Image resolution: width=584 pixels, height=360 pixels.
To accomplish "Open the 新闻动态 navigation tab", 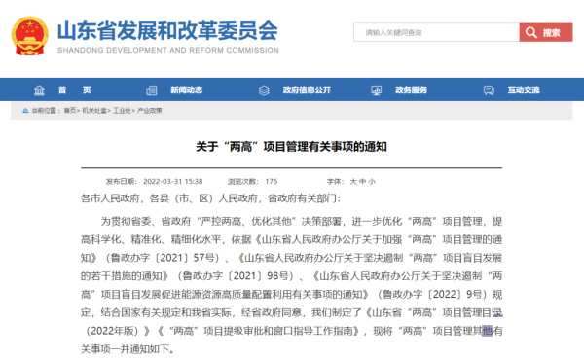I will 187,90.
